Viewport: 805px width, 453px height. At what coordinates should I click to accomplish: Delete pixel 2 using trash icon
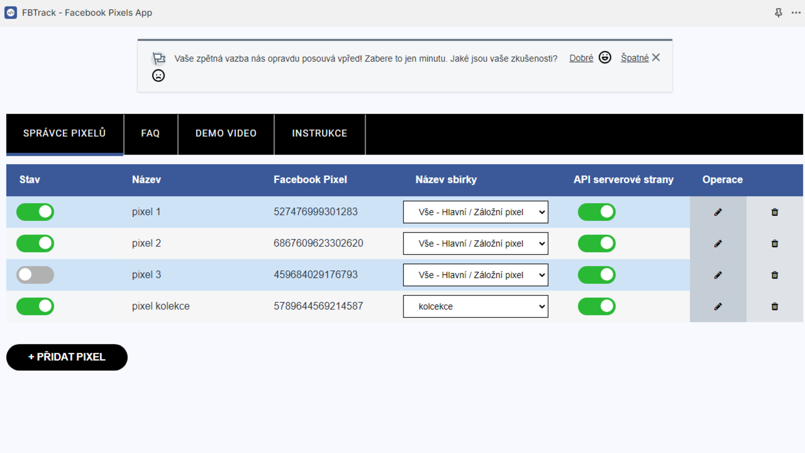click(x=775, y=244)
